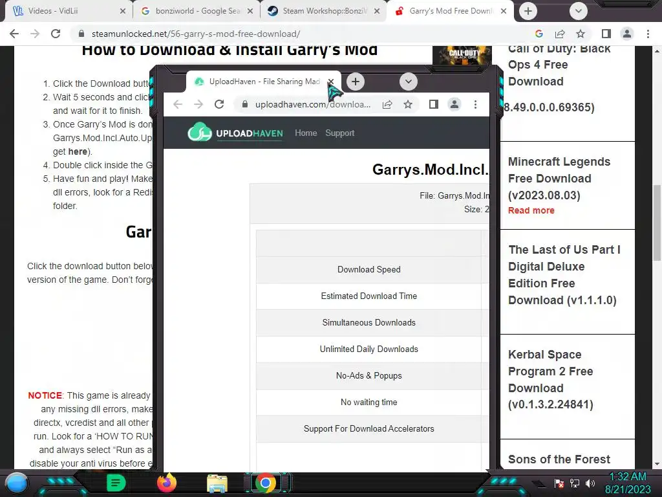Open side panel in main Chrome window
Screen dimensions: 662x497
click(606, 34)
